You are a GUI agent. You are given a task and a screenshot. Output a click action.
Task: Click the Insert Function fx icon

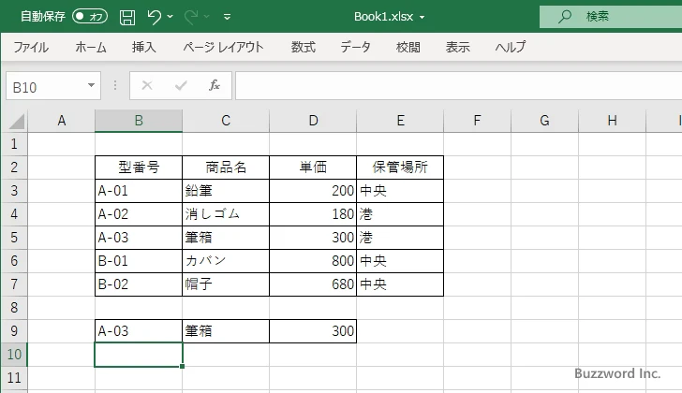click(x=214, y=86)
